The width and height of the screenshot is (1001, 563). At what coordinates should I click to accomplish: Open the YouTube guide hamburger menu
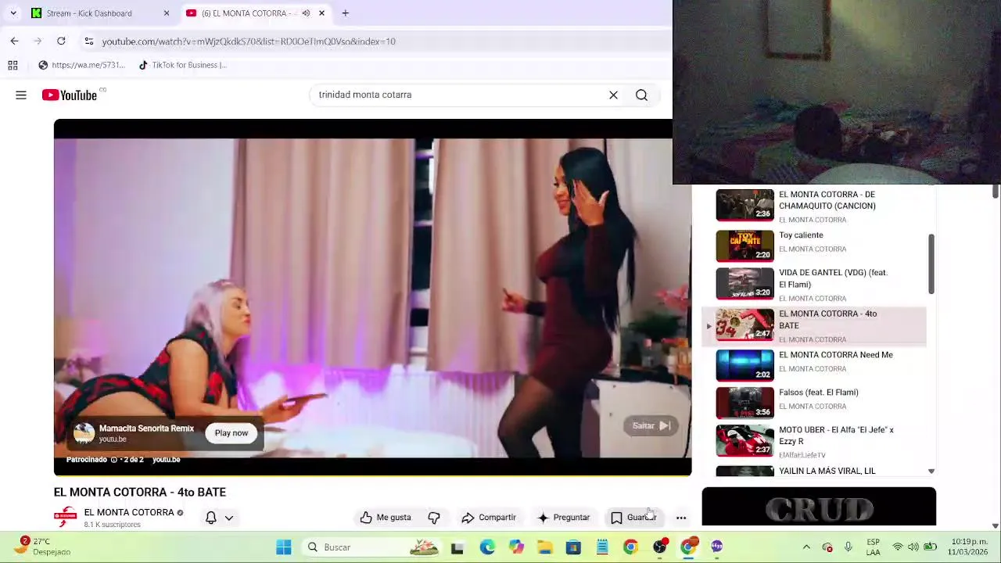click(21, 95)
